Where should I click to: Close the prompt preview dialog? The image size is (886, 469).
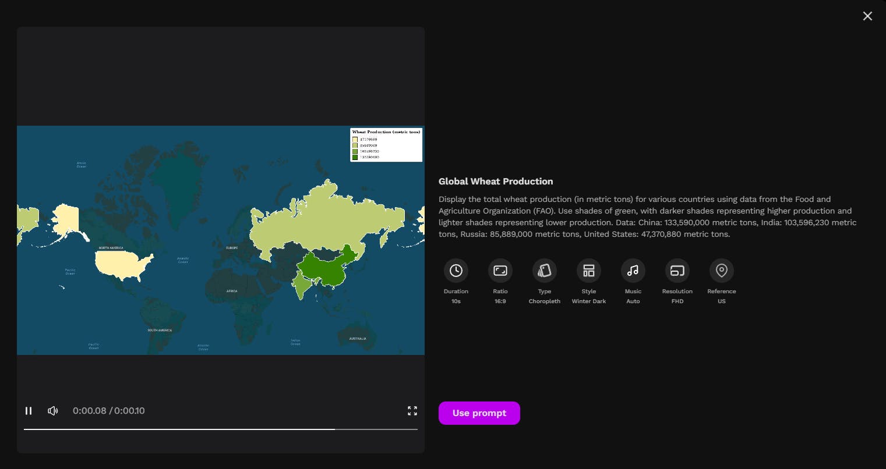(x=867, y=16)
